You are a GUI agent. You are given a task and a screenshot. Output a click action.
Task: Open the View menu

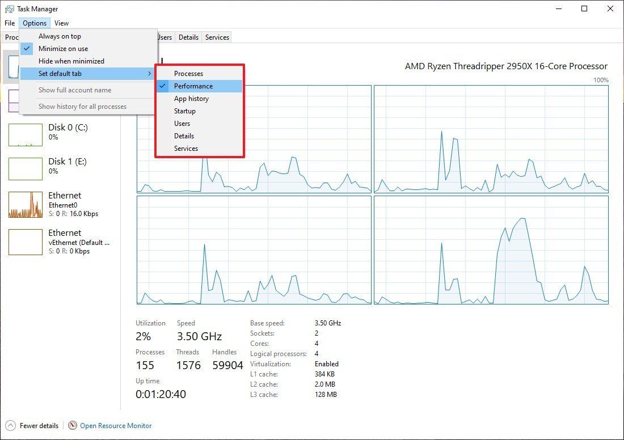point(61,23)
